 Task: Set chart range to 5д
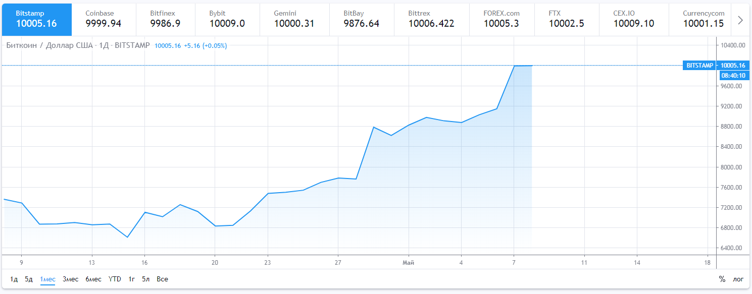[29, 279]
